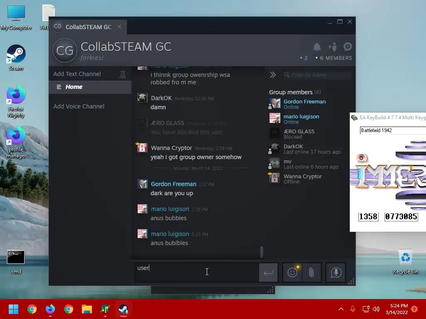
Task: Click the chat message input box
Action: tap(196, 272)
